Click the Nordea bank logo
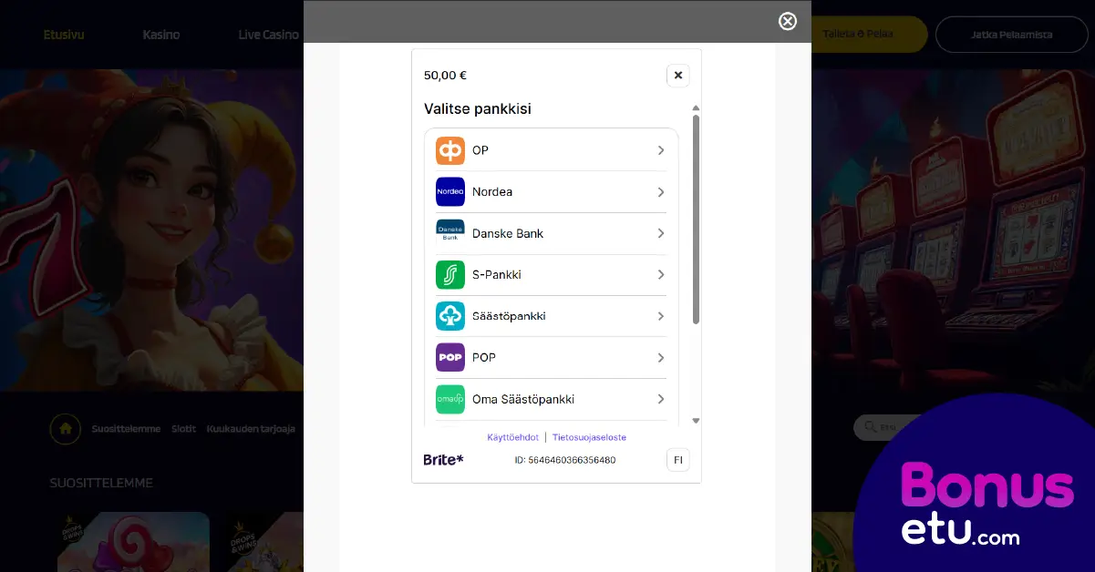Screen dimensions: 1095x572 (x=450, y=192)
